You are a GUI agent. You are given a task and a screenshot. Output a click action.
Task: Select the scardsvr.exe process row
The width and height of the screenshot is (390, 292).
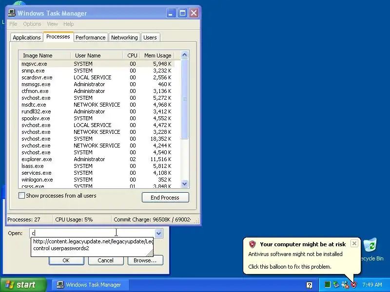[x=97, y=77]
